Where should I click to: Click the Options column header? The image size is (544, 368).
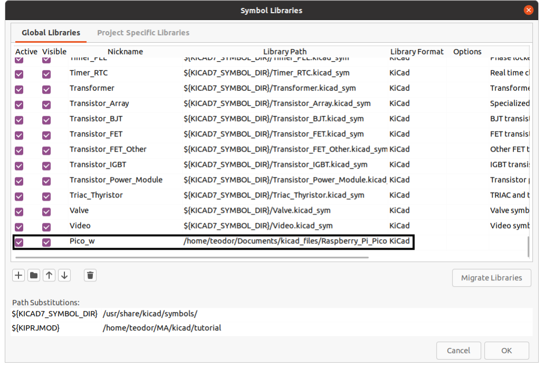click(467, 52)
